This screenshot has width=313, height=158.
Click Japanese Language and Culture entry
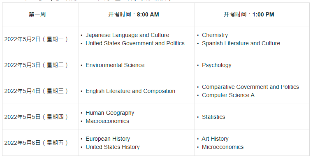pos(128,35)
